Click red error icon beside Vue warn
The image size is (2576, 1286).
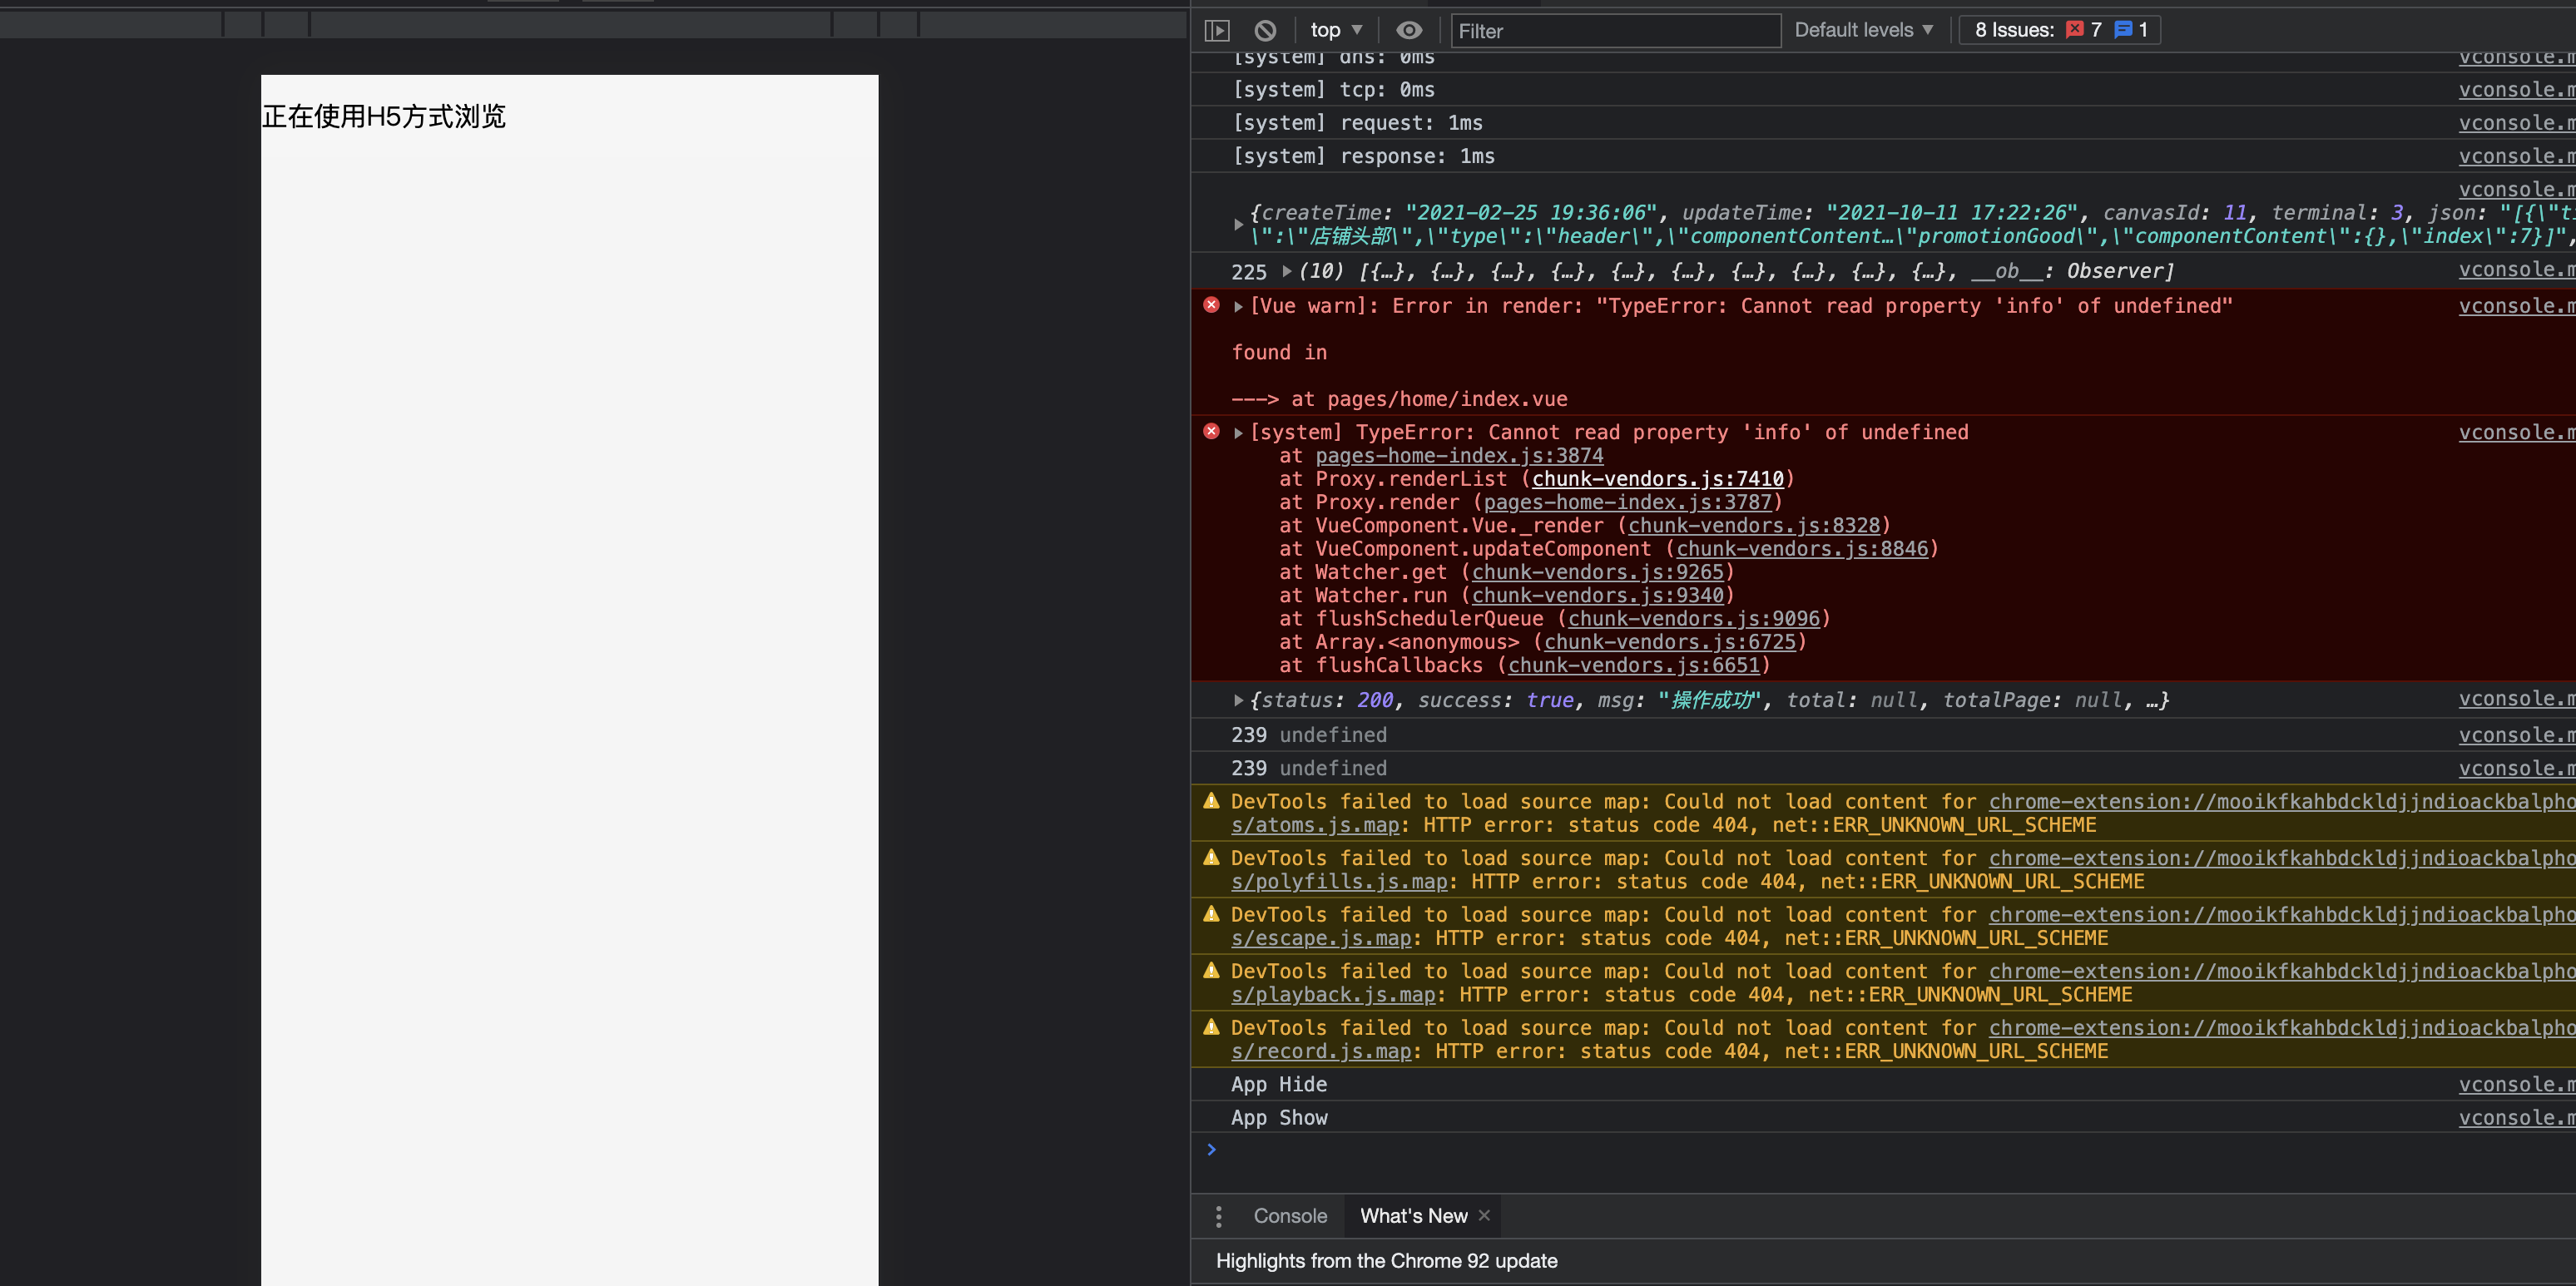(1211, 305)
